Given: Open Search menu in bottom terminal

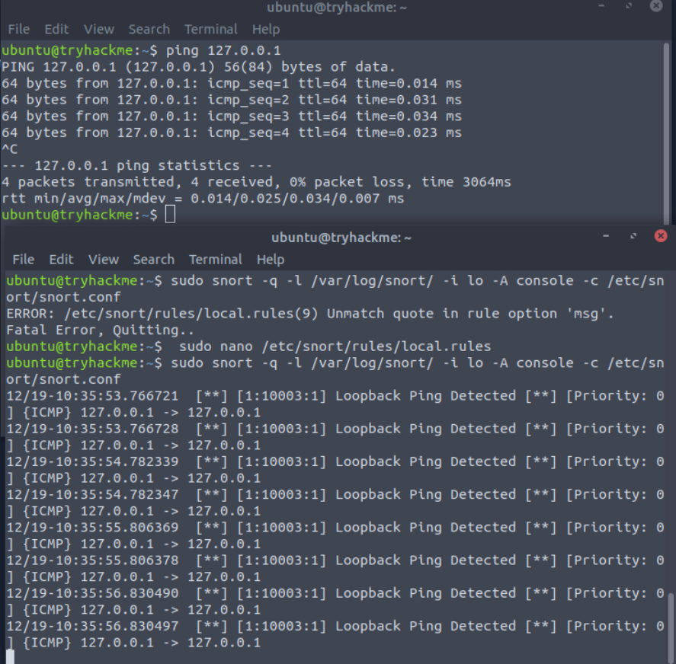Looking at the screenshot, I should point(153,260).
